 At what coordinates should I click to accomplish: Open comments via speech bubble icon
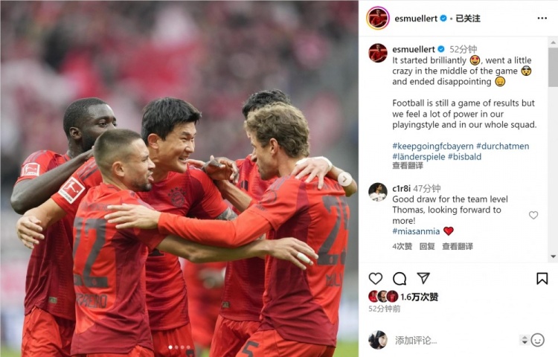click(400, 278)
